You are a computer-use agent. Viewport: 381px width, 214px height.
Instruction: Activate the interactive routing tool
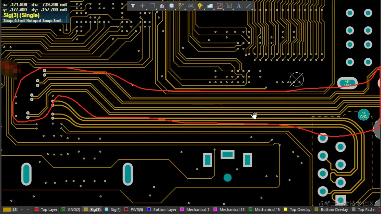point(181,6)
